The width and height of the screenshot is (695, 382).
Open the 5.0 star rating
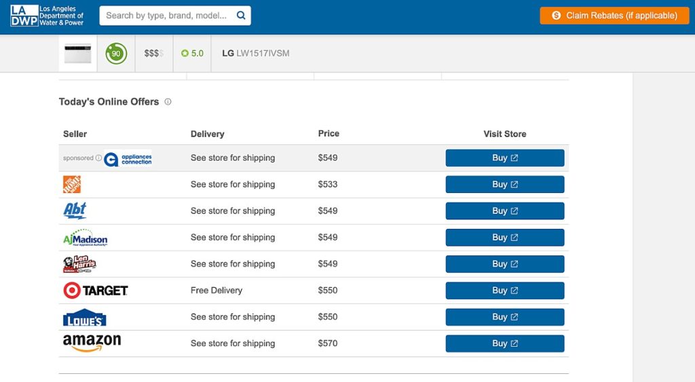click(x=192, y=54)
